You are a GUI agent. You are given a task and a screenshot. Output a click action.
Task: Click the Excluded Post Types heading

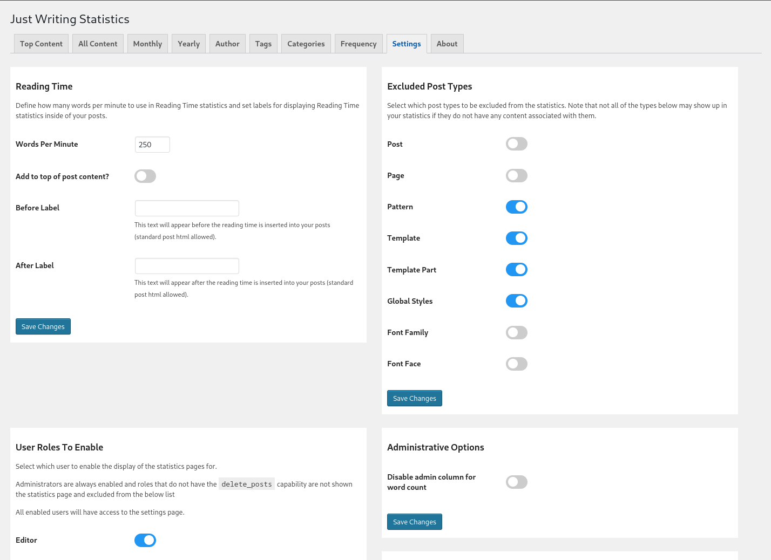(430, 86)
